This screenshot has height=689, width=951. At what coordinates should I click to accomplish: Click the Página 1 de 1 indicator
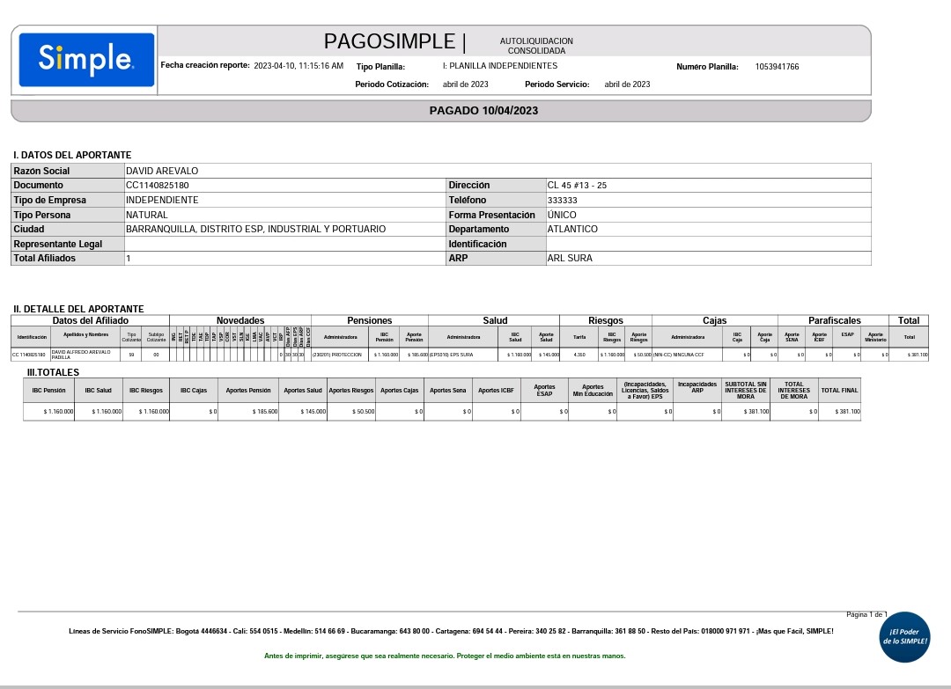click(x=866, y=614)
